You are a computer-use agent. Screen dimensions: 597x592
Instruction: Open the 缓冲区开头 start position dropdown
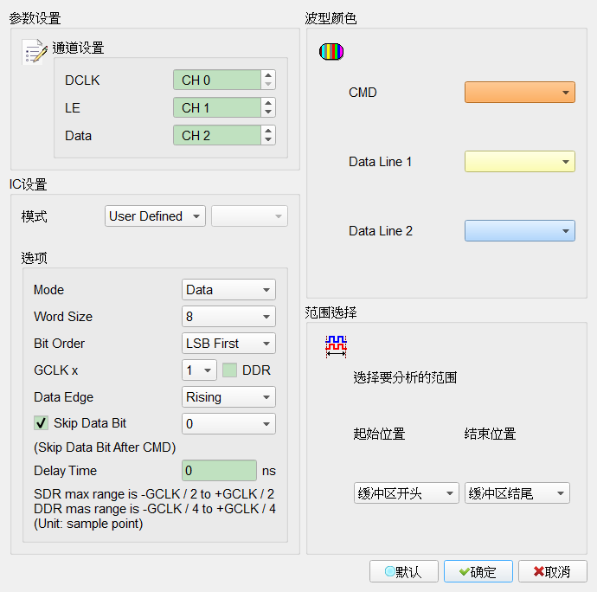407,493
